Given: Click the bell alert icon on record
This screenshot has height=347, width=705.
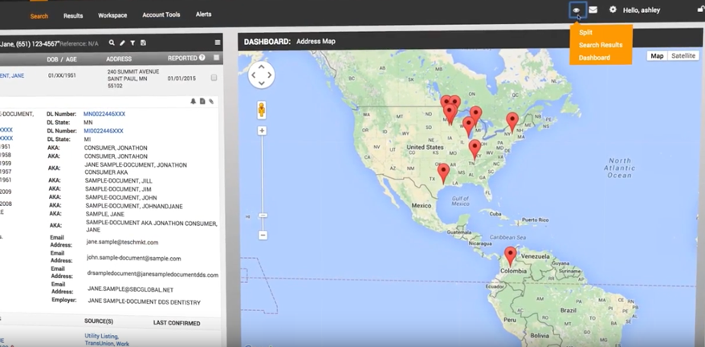Looking at the screenshot, I should 193,102.
